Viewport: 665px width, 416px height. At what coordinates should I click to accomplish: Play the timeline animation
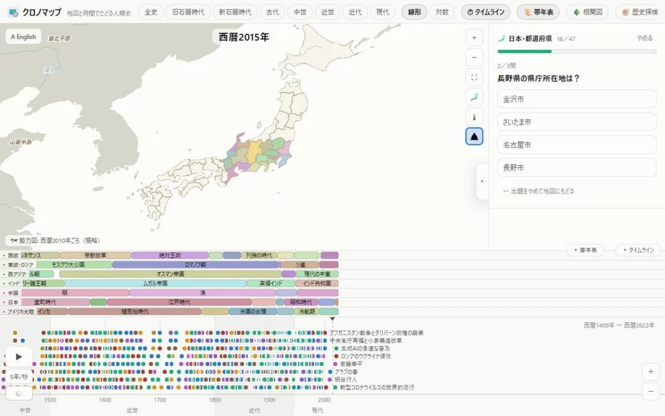click(x=19, y=357)
